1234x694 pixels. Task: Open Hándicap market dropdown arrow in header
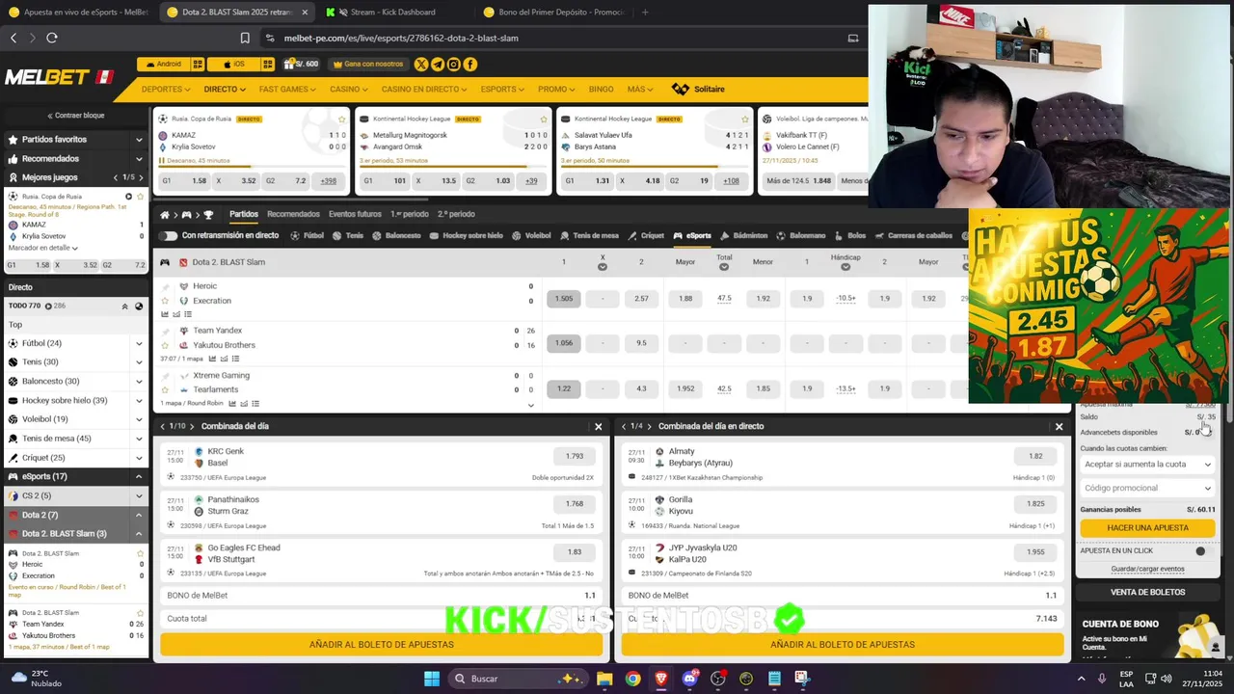coord(845,267)
